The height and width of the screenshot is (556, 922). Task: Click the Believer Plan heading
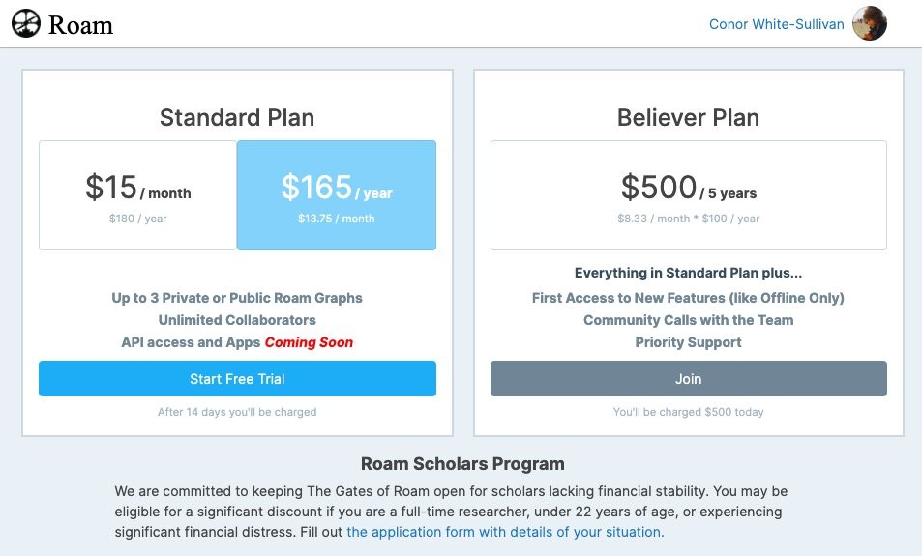pos(688,118)
